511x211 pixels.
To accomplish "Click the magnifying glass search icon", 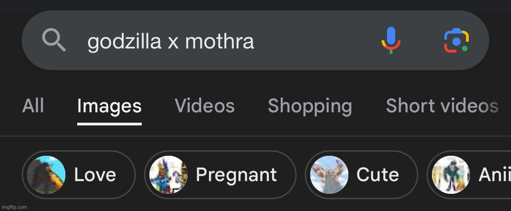I will (54, 40).
